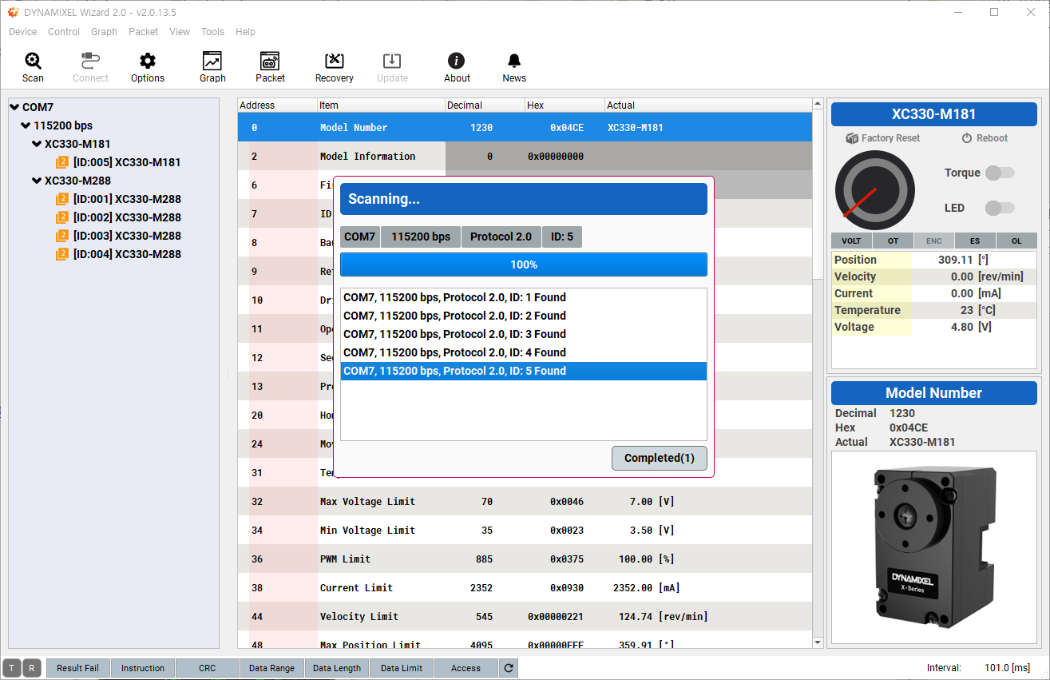Click the greyed-out Connect toolbar icon
This screenshot has height=680, width=1050.
(x=90, y=67)
